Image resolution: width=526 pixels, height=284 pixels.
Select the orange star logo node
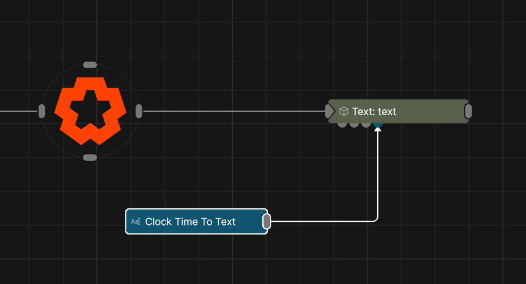click(x=90, y=111)
